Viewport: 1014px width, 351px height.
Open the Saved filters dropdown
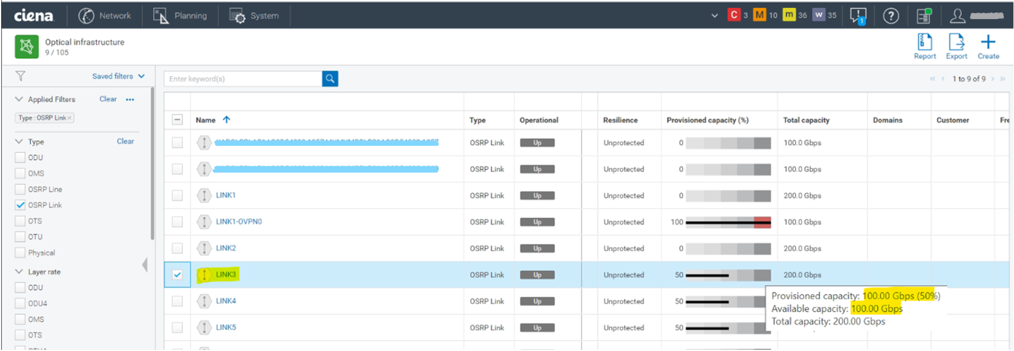118,76
